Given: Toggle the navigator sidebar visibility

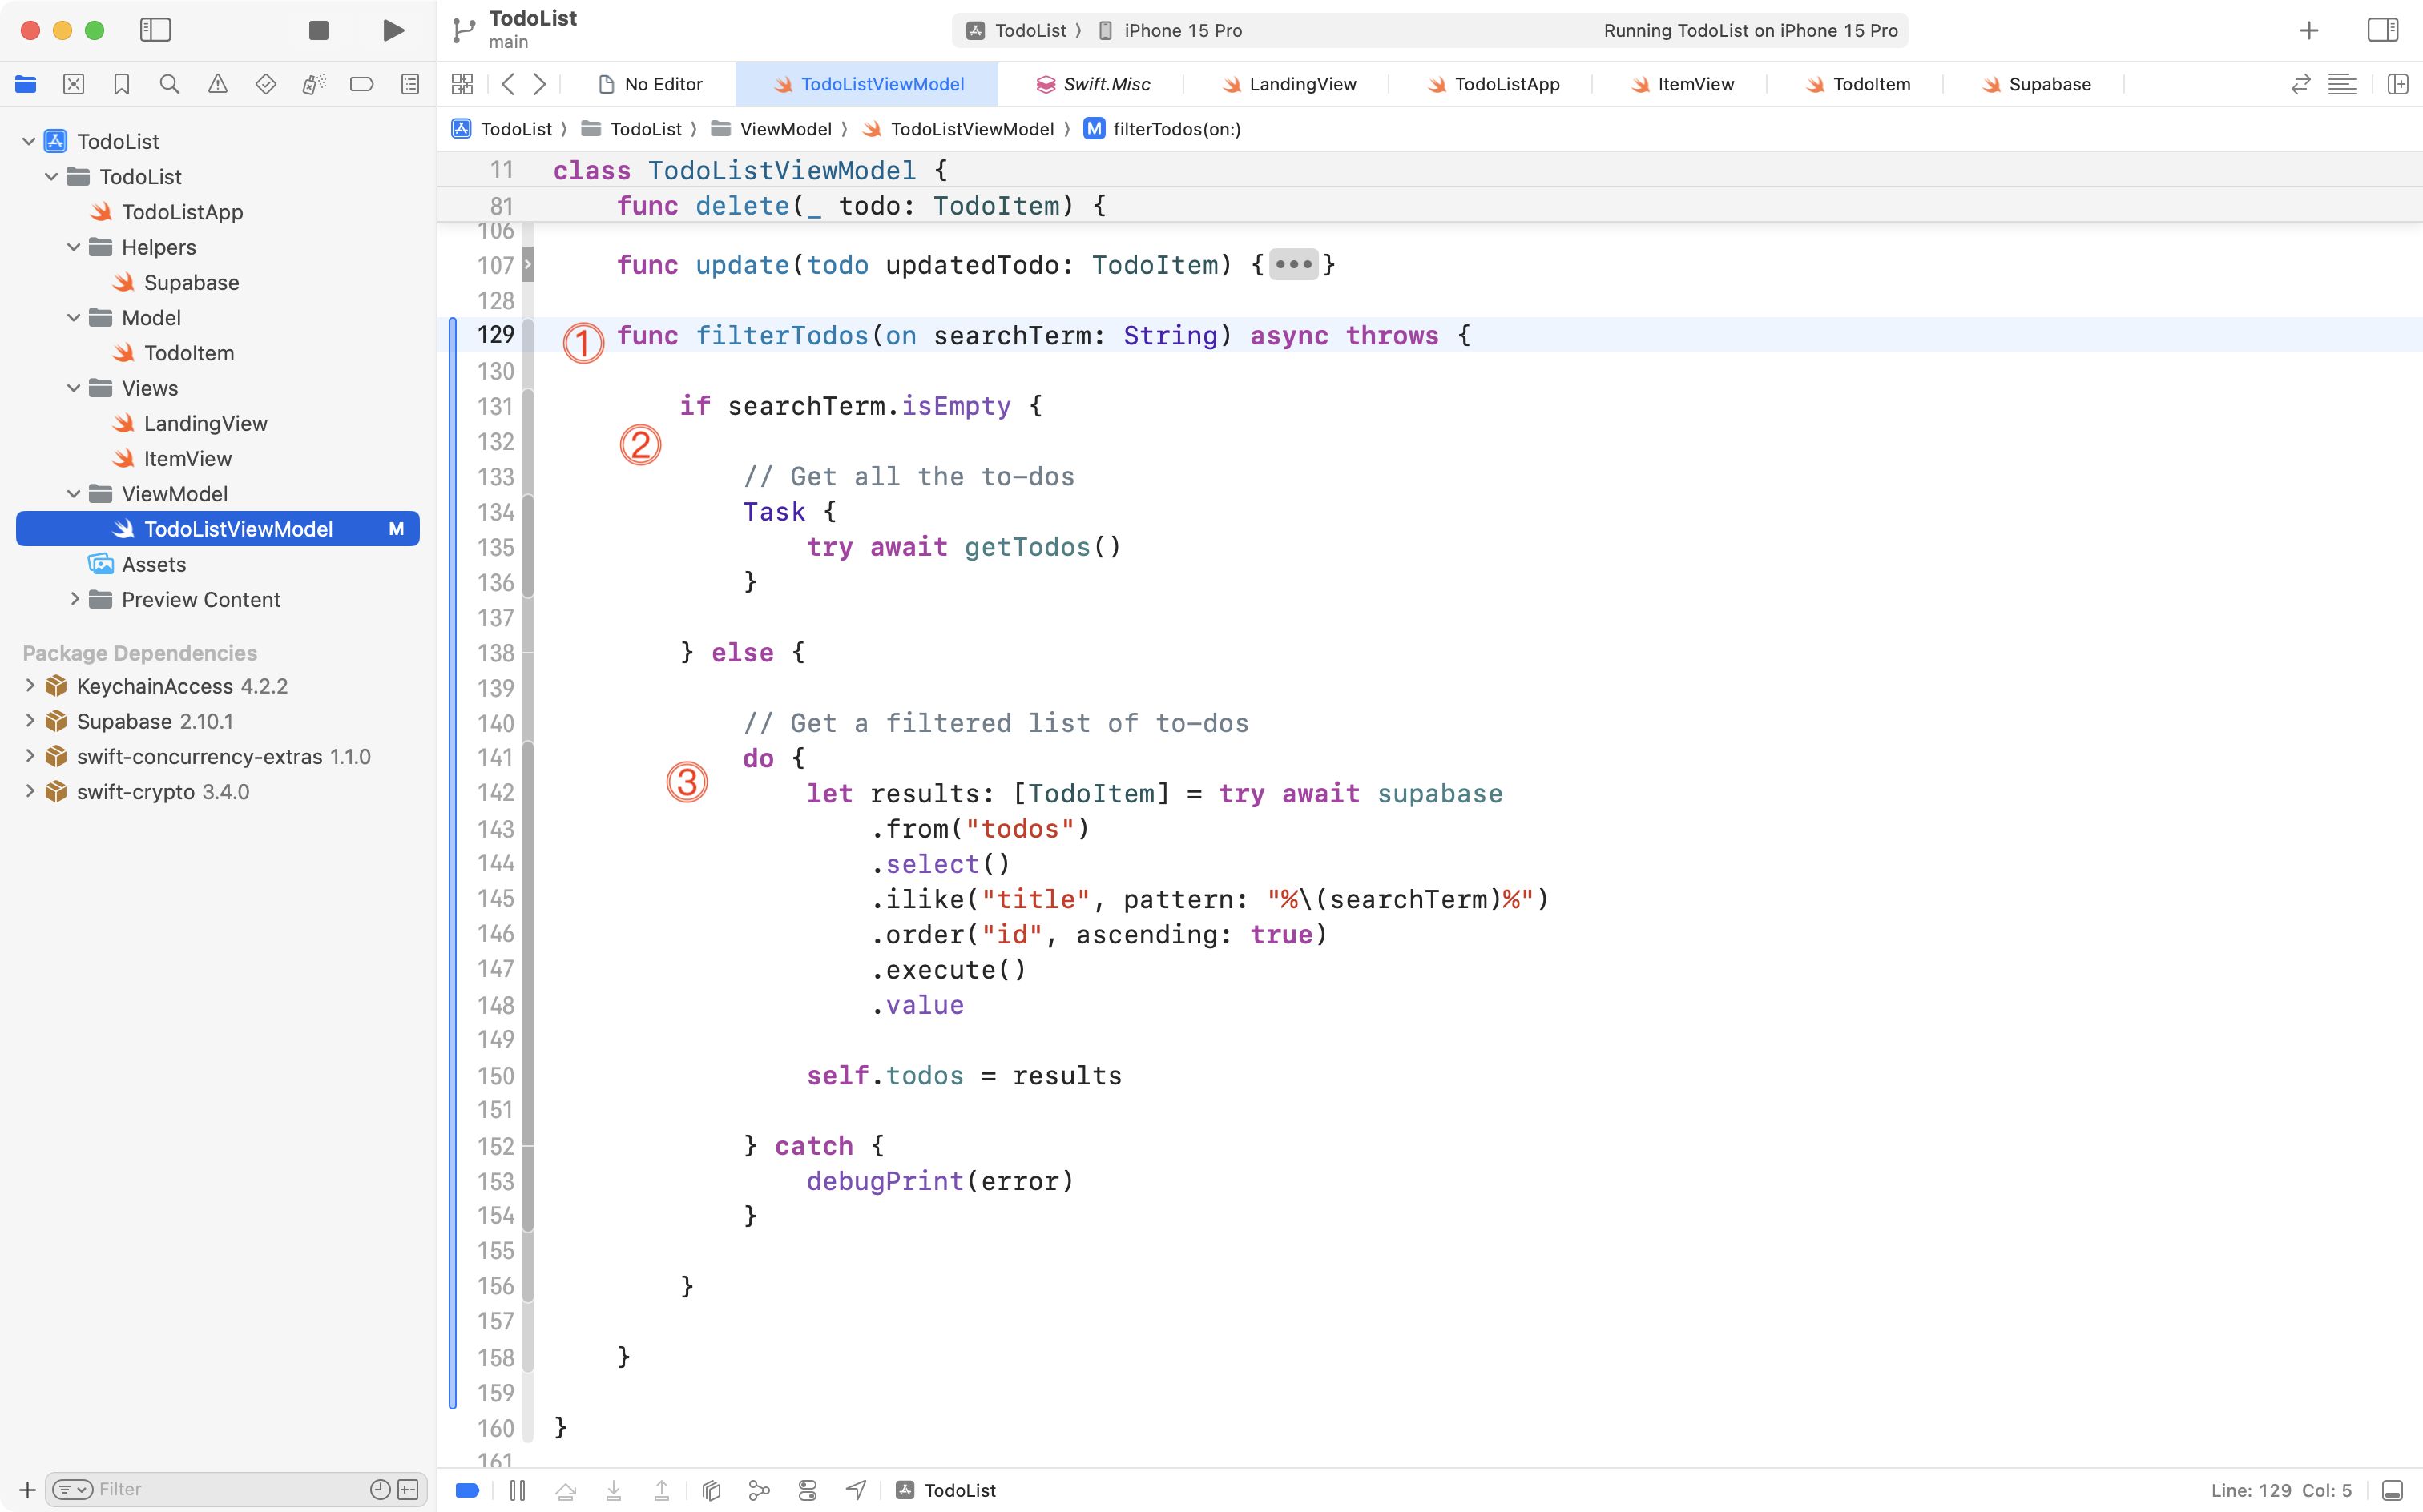Looking at the screenshot, I should coord(156,30).
